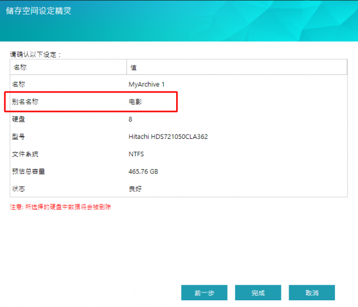Click the 别名名称 row label
The image size is (358, 307).
[x=25, y=102]
